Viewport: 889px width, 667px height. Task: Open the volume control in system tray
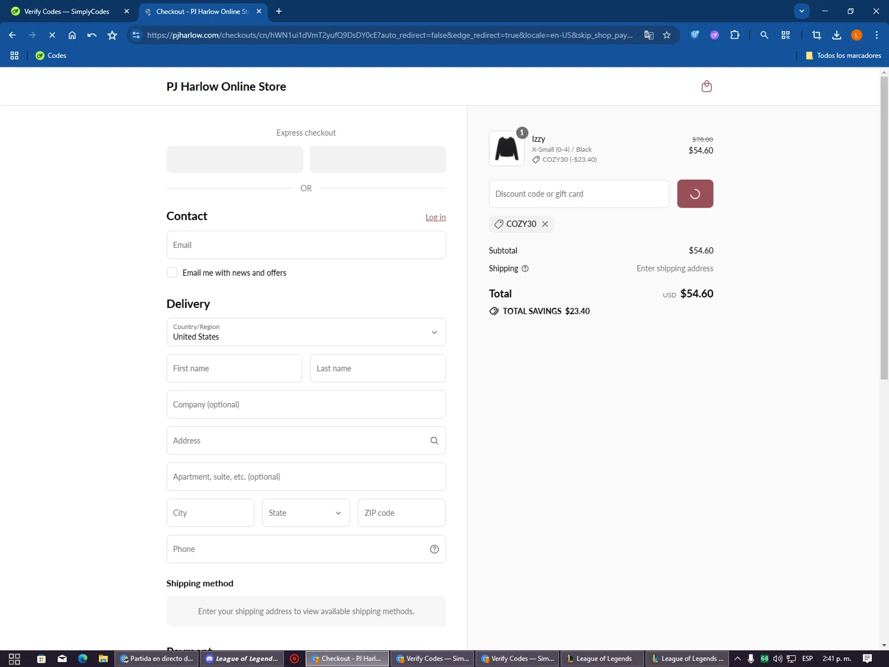click(778, 659)
